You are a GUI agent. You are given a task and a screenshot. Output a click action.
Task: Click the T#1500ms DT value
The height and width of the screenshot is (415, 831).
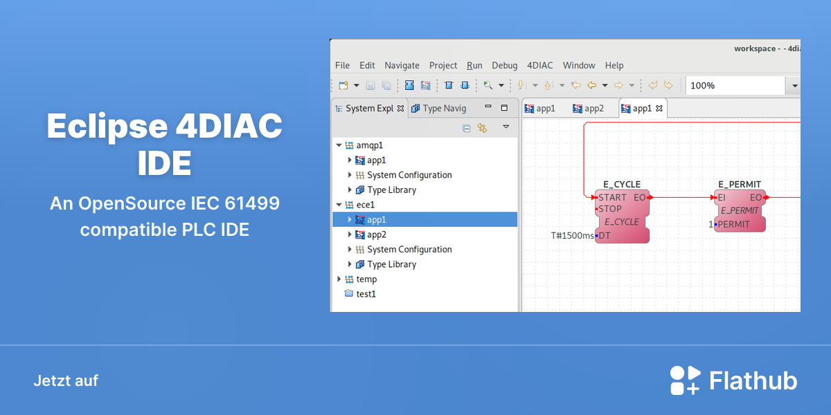(x=572, y=235)
